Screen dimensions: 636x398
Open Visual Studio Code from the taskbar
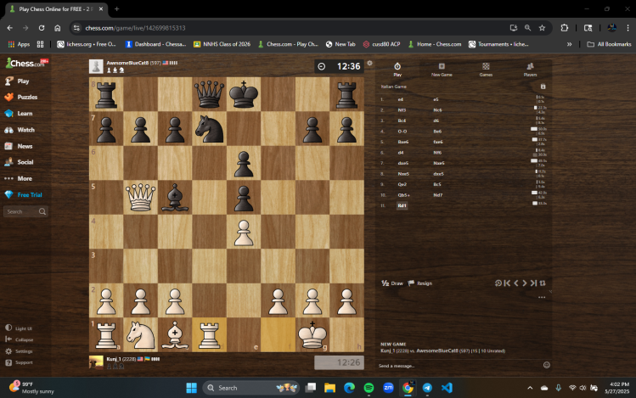click(447, 388)
